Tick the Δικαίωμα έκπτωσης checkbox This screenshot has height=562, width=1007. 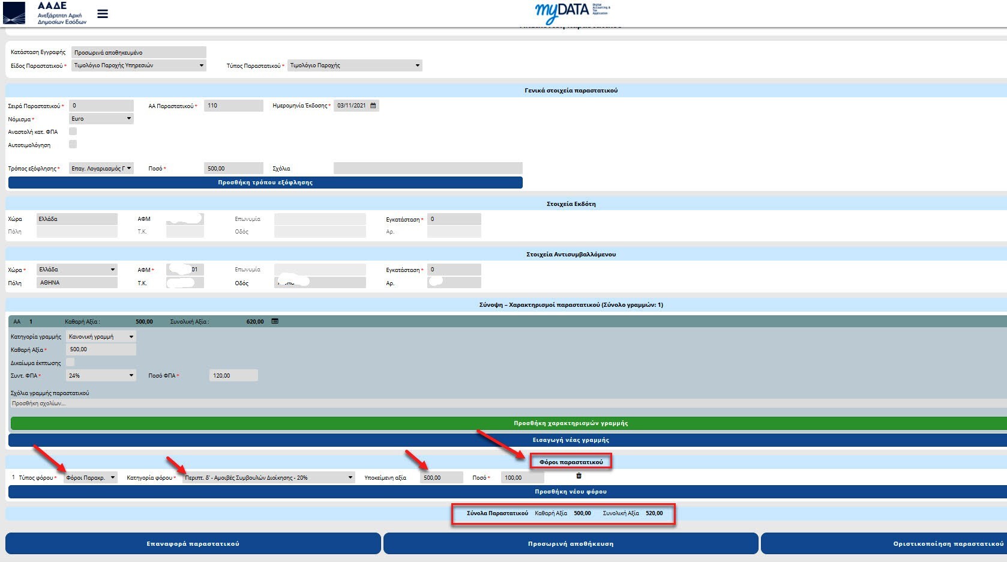[x=70, y=362]
